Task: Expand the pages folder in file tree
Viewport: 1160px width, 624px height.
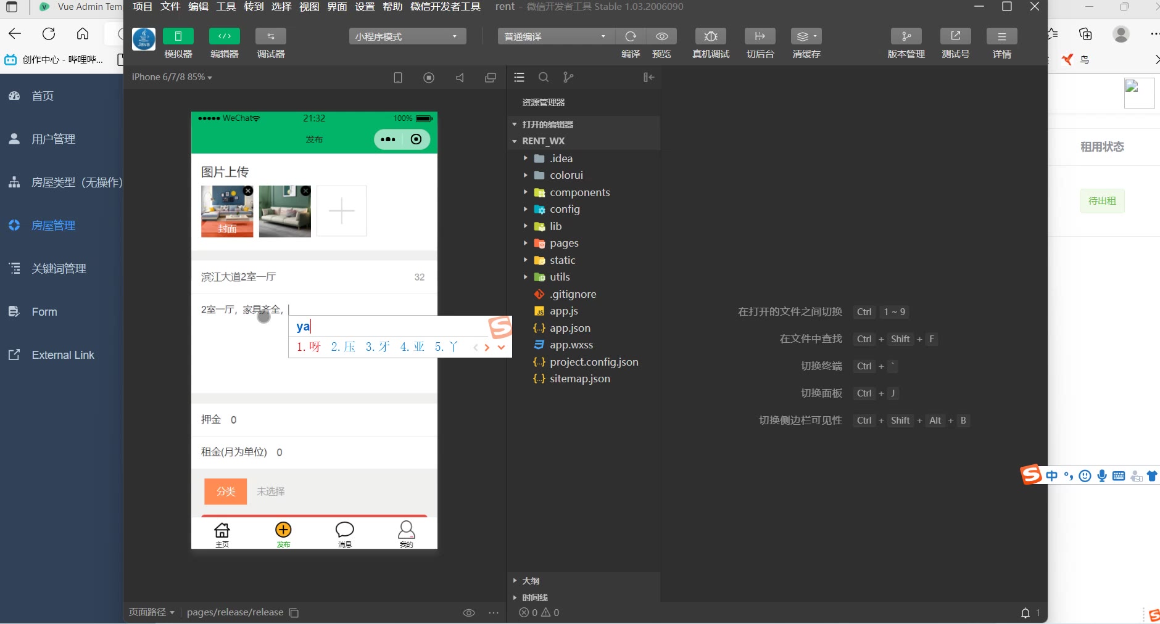Action: click(x=564, y=244)
